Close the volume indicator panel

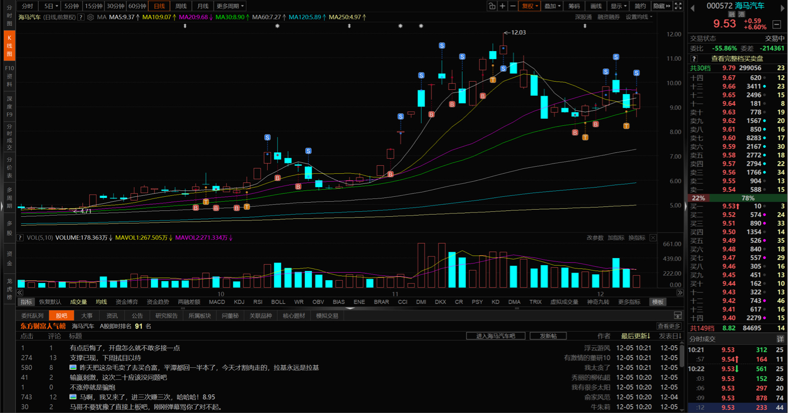coord(653,238)
